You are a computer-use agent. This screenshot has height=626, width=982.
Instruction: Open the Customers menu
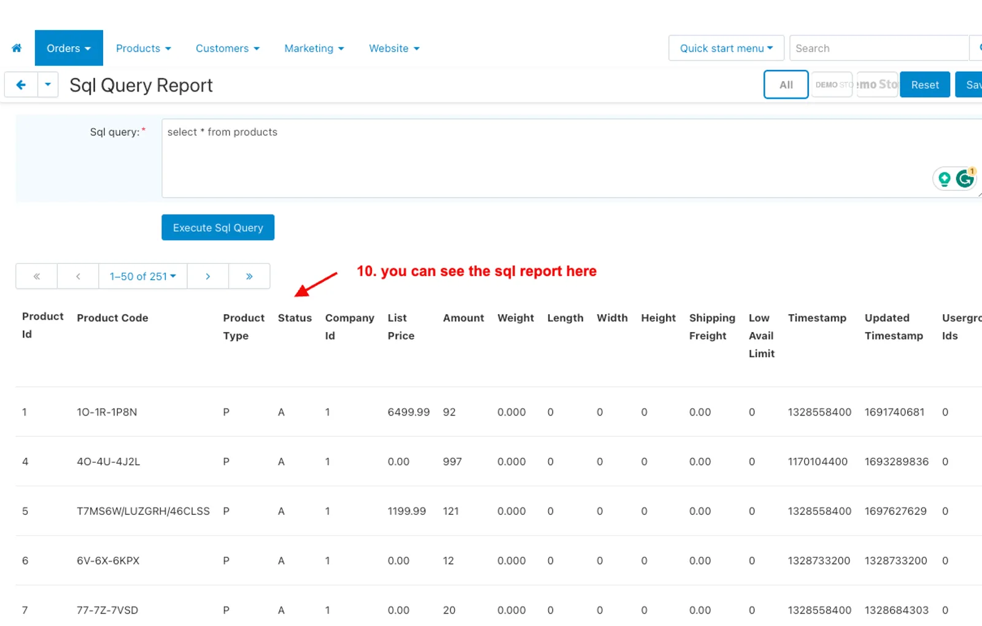tap(228, 48)
